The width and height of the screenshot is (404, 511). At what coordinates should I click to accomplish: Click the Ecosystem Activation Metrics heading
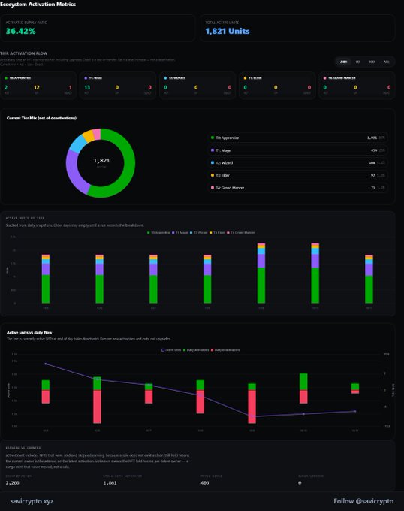click(x=38, y=5)
